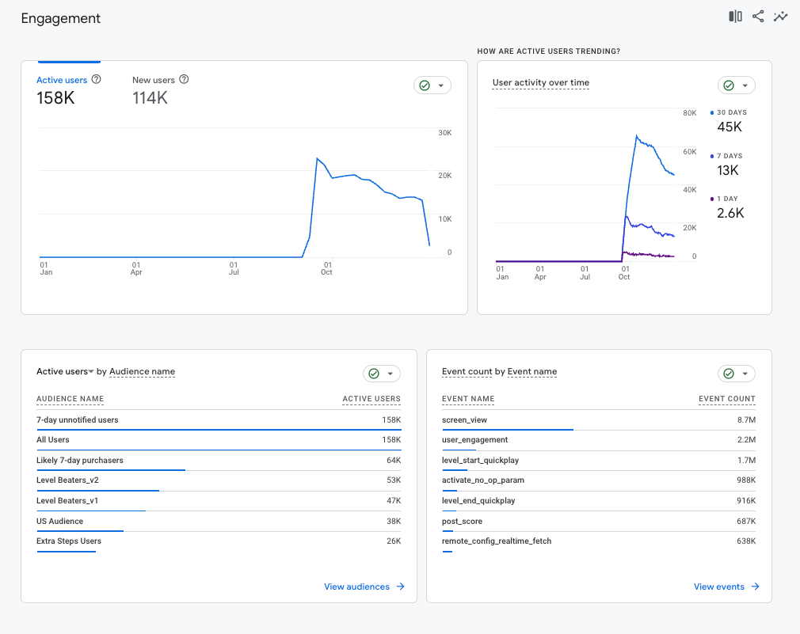Toggle the 30 DAYS series in the legend
The image size is (800, 634).
pyautogui.click(x=730, y=112)
